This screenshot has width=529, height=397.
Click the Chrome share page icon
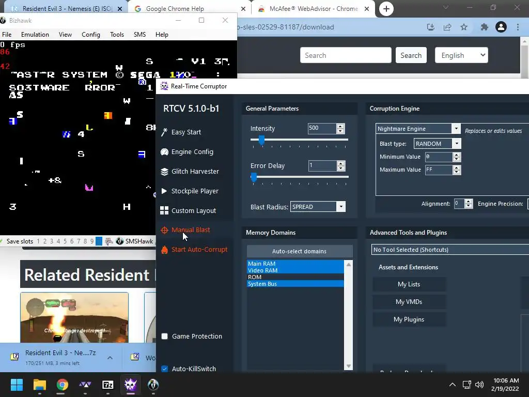pos(447,27)
